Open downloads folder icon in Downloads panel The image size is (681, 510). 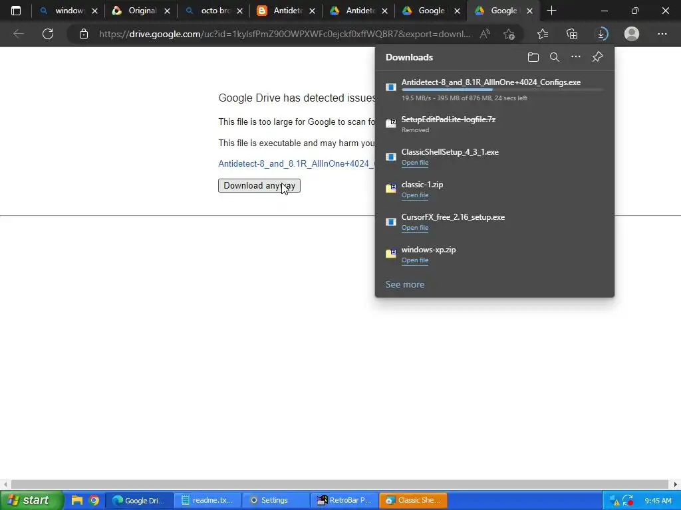[533, 57]
